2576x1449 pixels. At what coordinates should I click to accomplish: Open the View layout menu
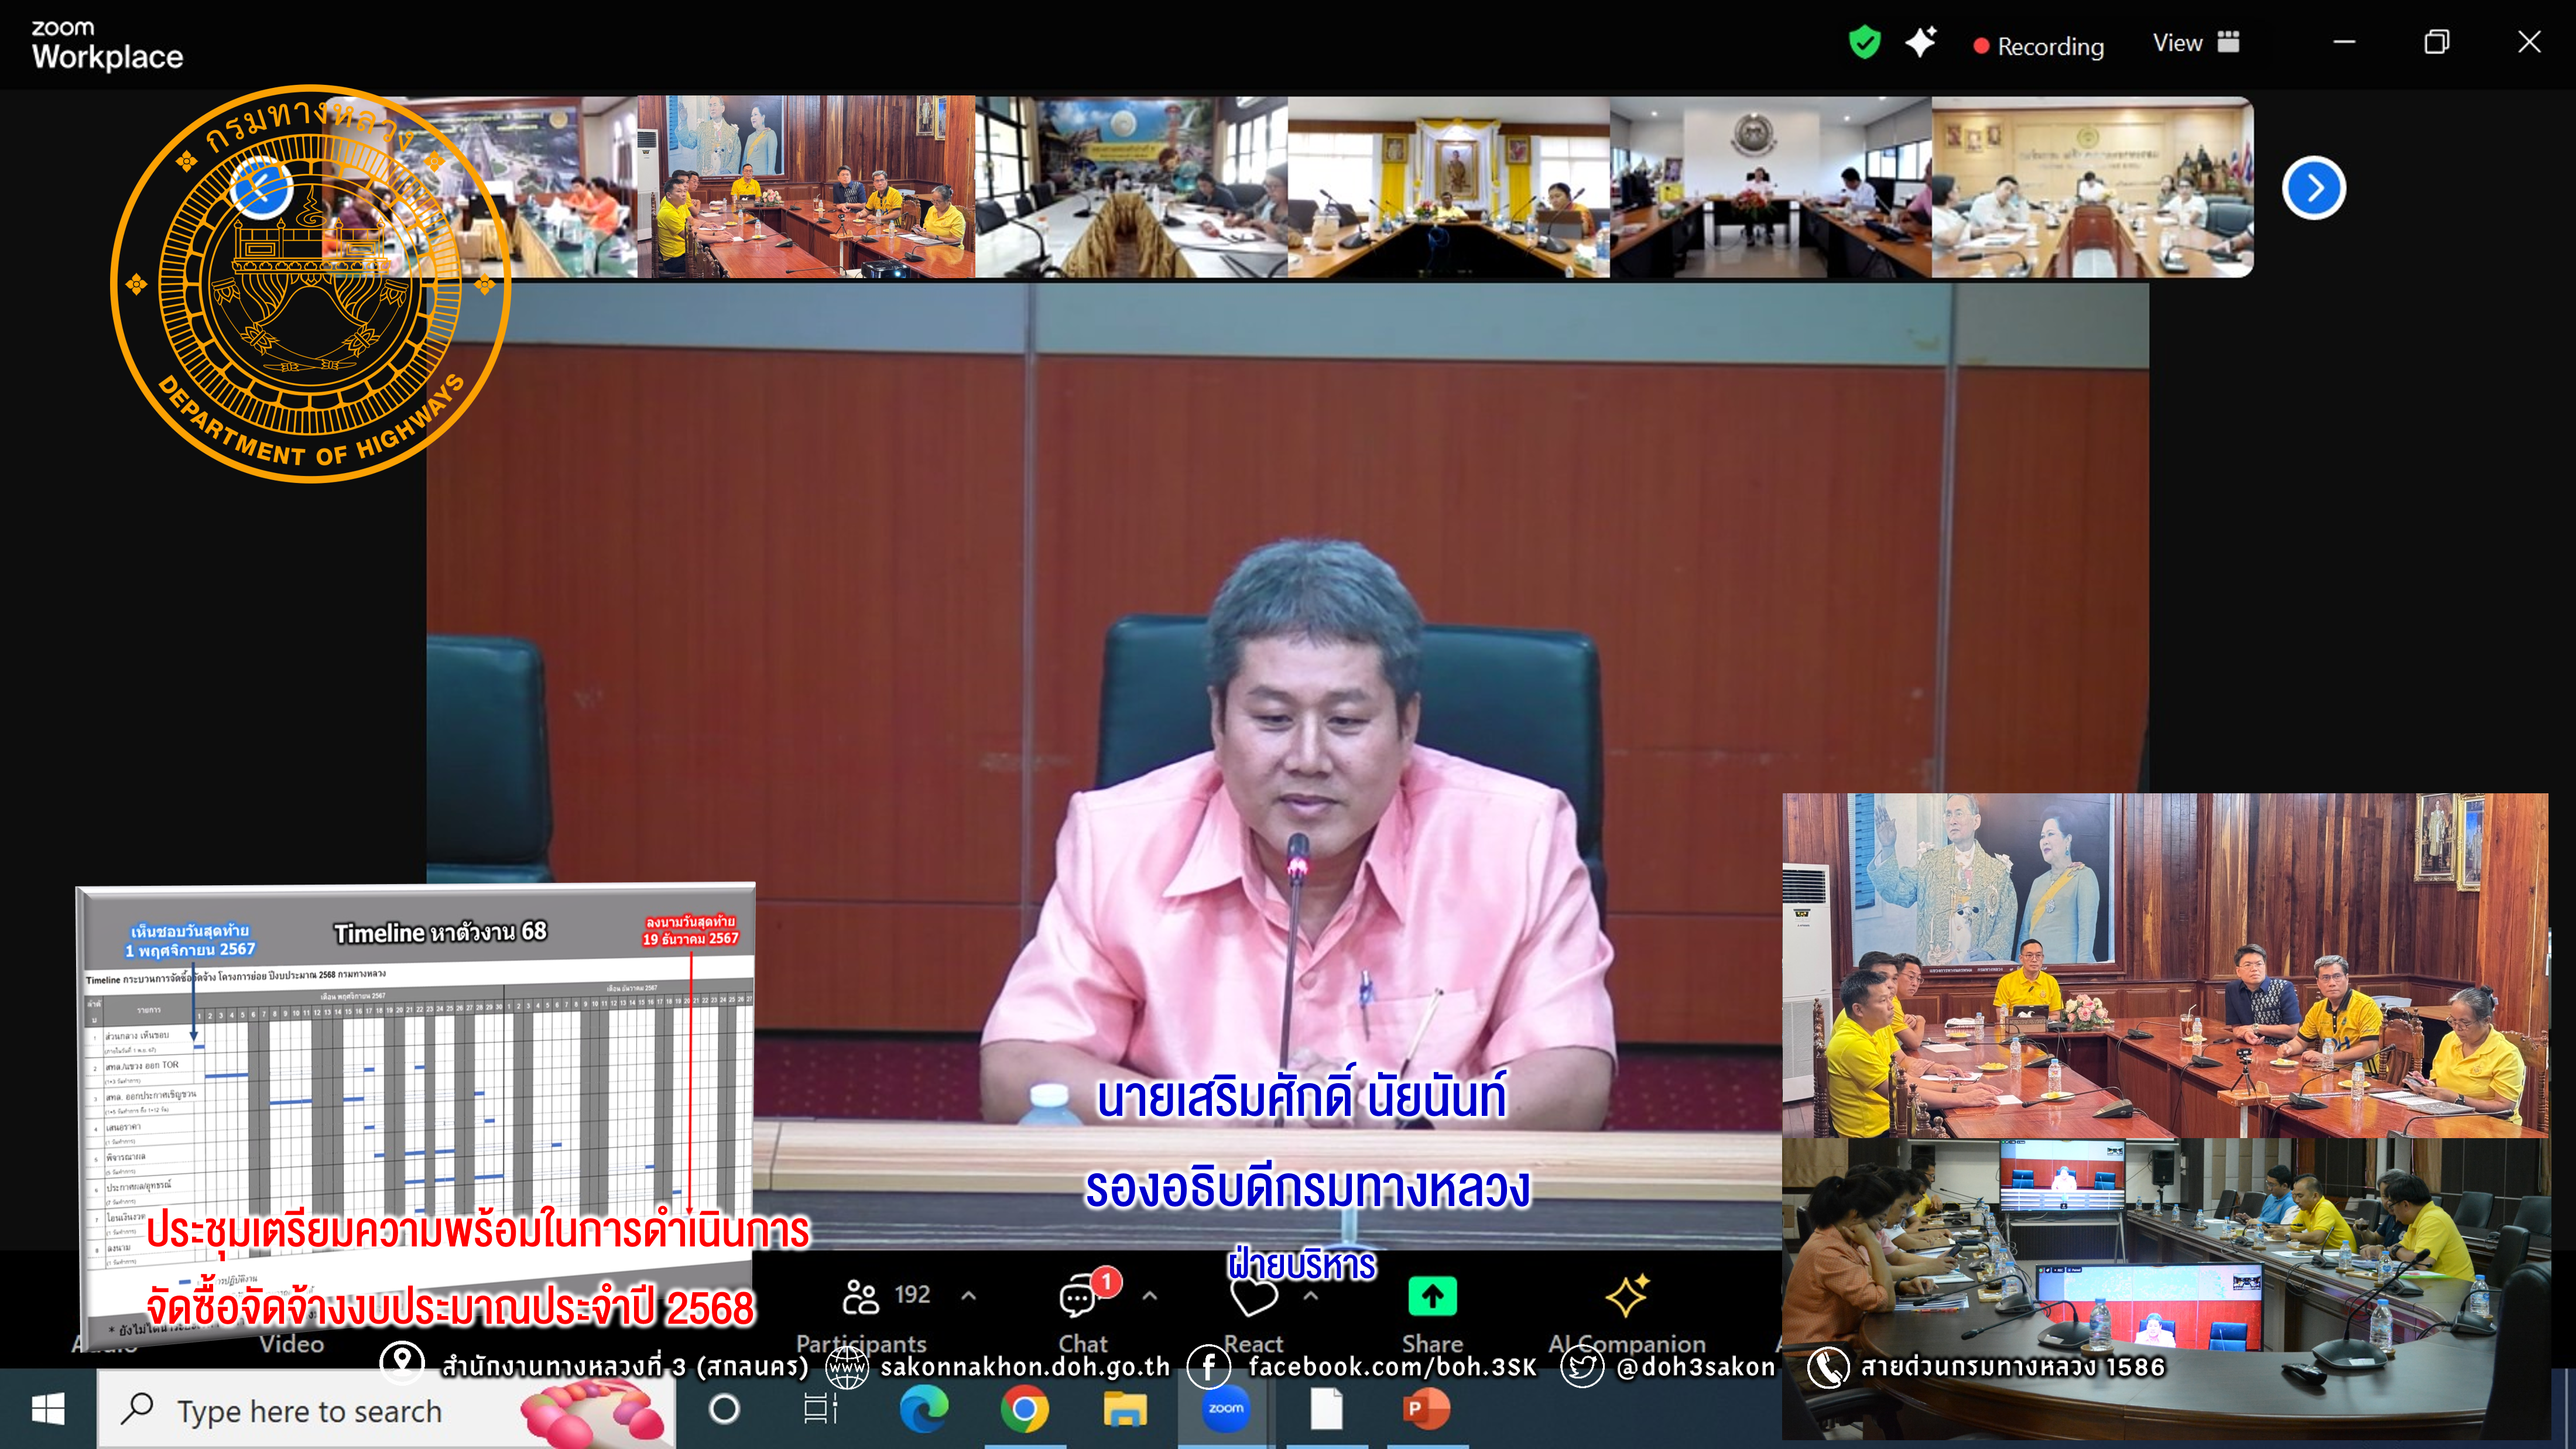2196,43
